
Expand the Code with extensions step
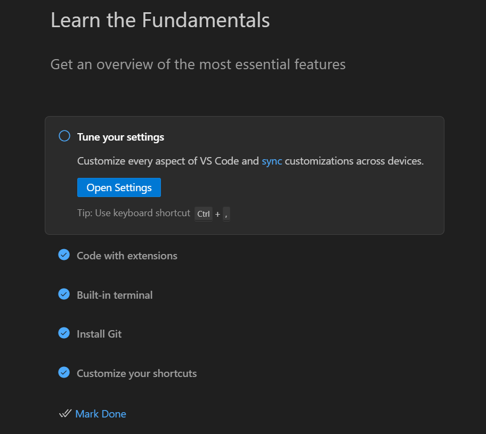coord(127,256)
